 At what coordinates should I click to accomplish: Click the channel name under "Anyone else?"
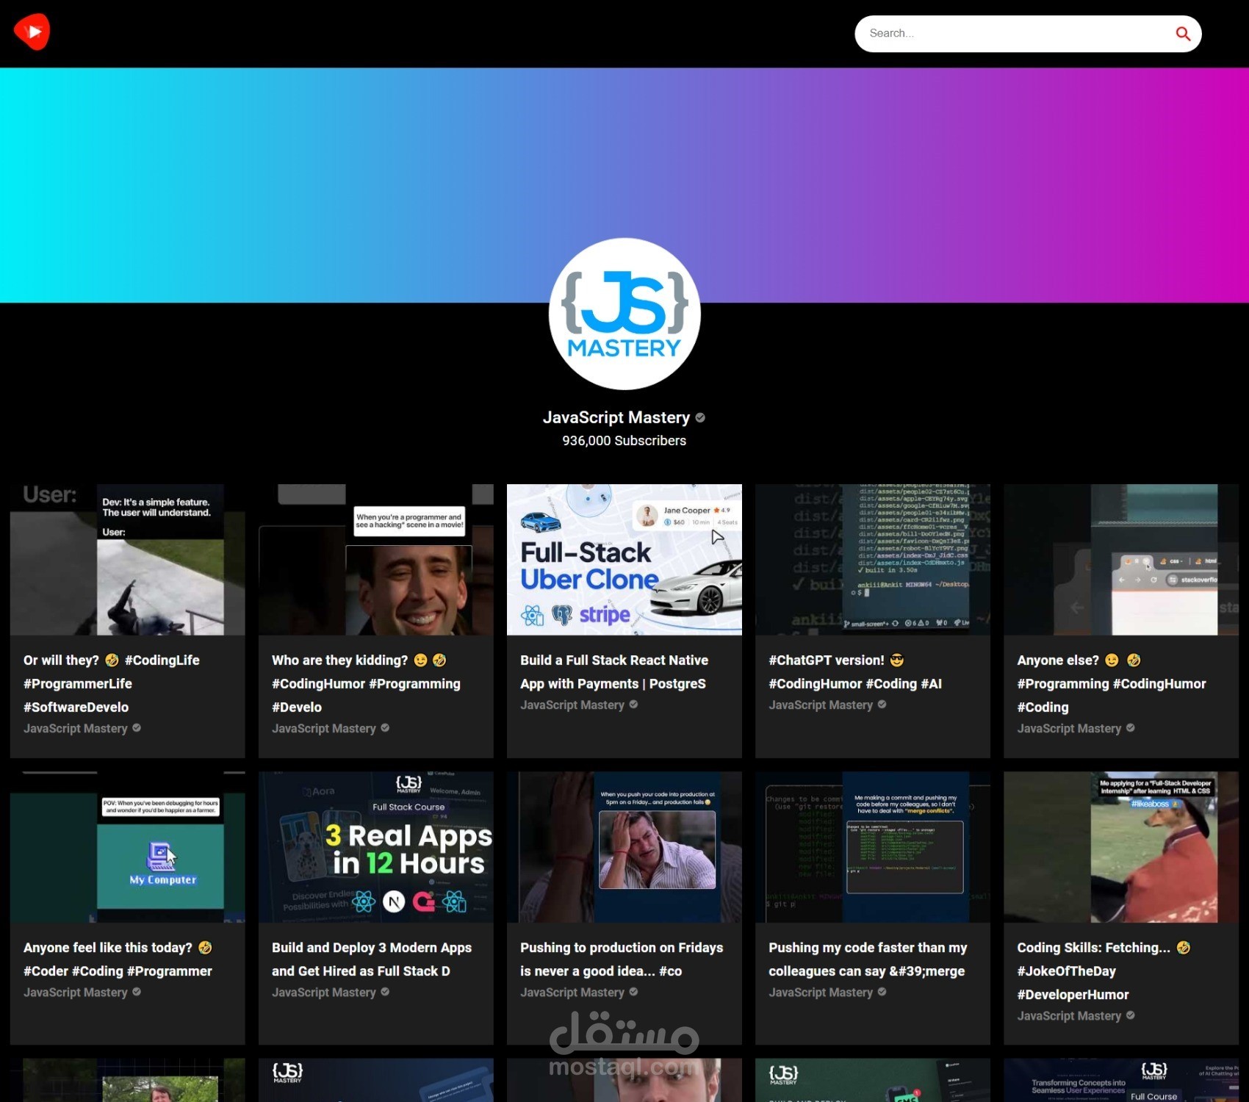point(1069,729)
